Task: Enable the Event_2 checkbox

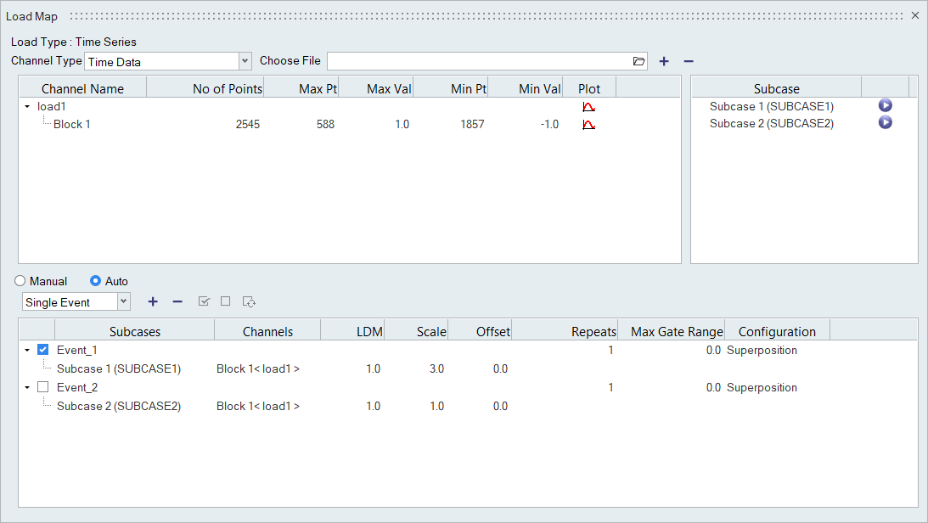Action: click(x=43, y=387)
